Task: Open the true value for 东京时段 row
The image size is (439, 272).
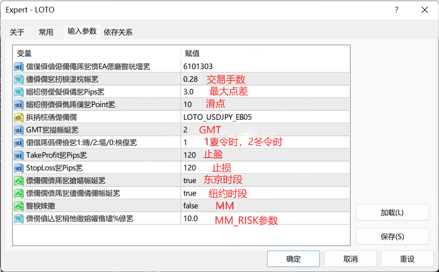Action: pos(190,181)
